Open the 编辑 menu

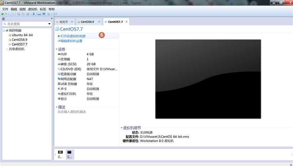pyautogui.click(x=14, y=9)
